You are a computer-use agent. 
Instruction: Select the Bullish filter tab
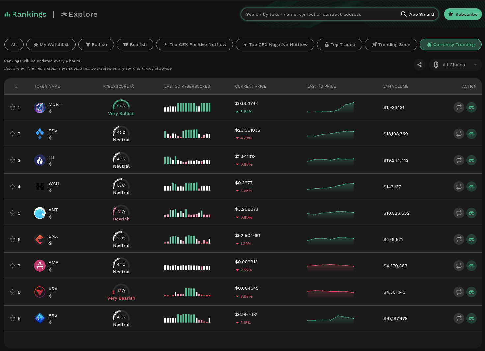tap(96, 44)
